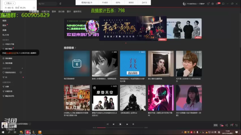Open the messages mail icon

point(217,4)
